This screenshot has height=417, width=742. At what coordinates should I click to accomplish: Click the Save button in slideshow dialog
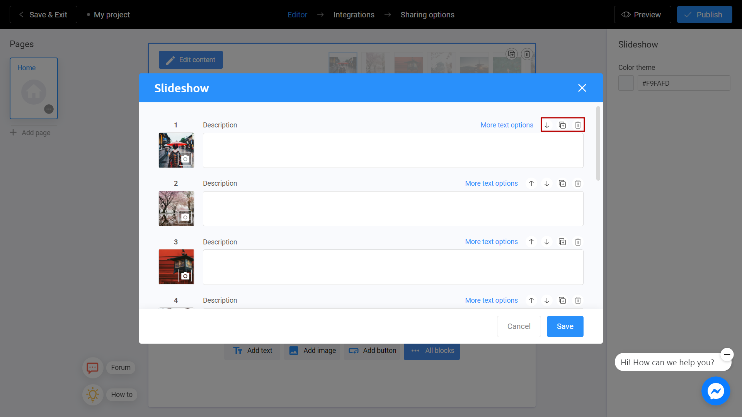coord(565,326)
